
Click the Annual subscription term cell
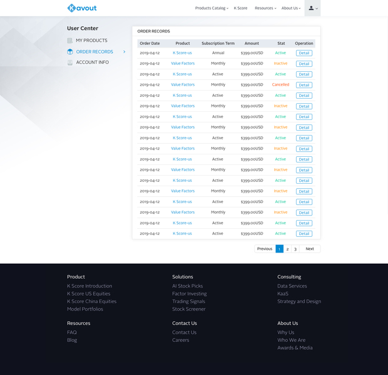click(218, 53)
